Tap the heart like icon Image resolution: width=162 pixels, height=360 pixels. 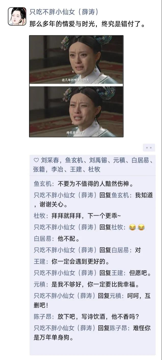tap(36, 160)
